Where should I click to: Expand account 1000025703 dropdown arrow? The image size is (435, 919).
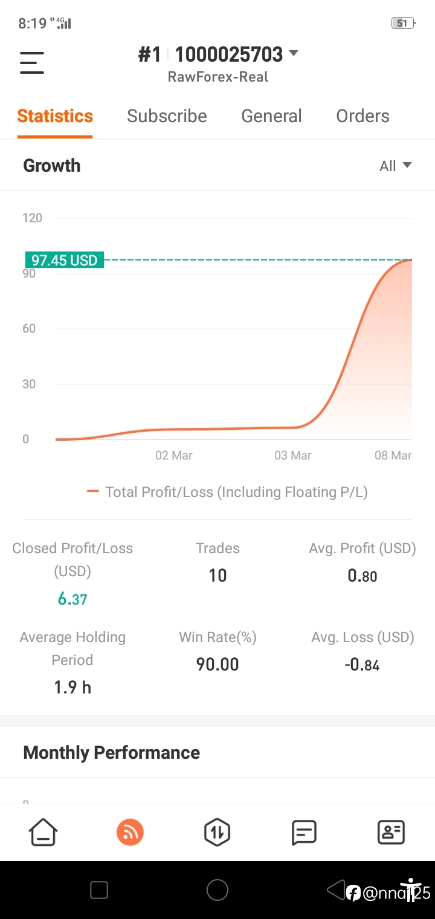tap(294, 53)
